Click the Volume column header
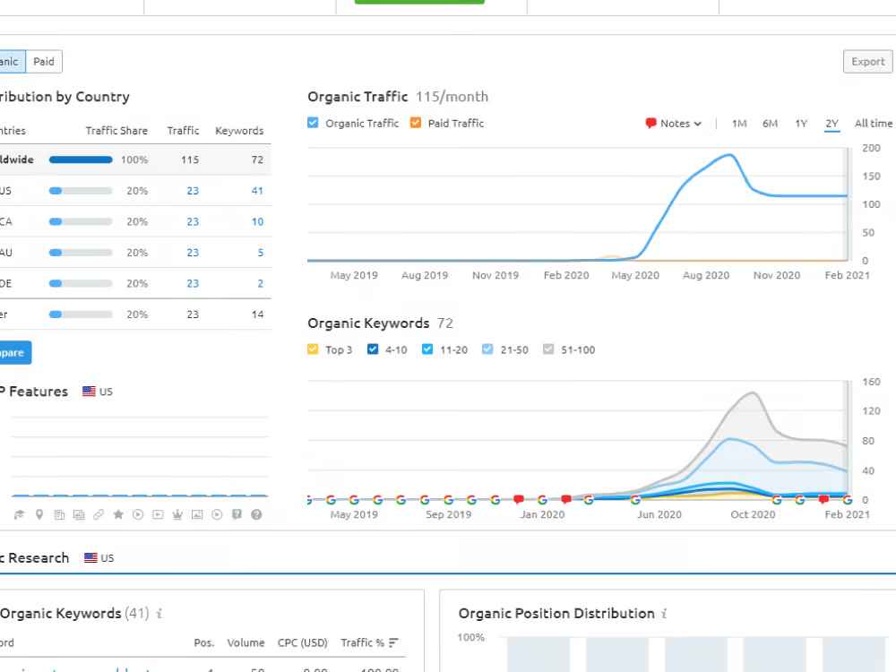The image size is (896, 672). (246, 642)
